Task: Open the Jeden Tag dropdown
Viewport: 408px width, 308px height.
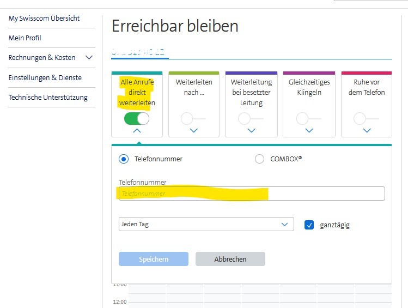Action: click(206, 224)
